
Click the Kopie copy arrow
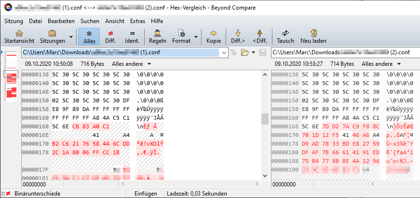(x=214, y=37)
